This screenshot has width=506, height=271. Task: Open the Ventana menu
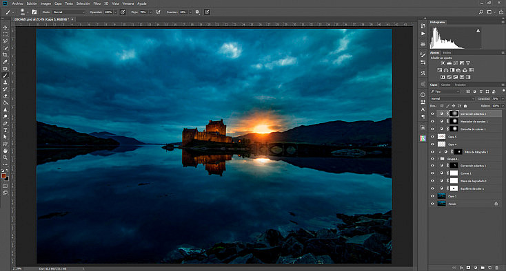point(128,3)
